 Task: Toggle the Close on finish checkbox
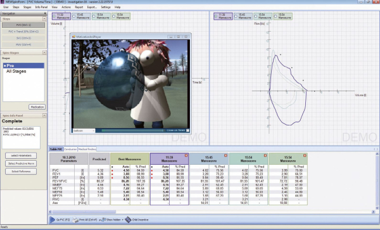187,131
